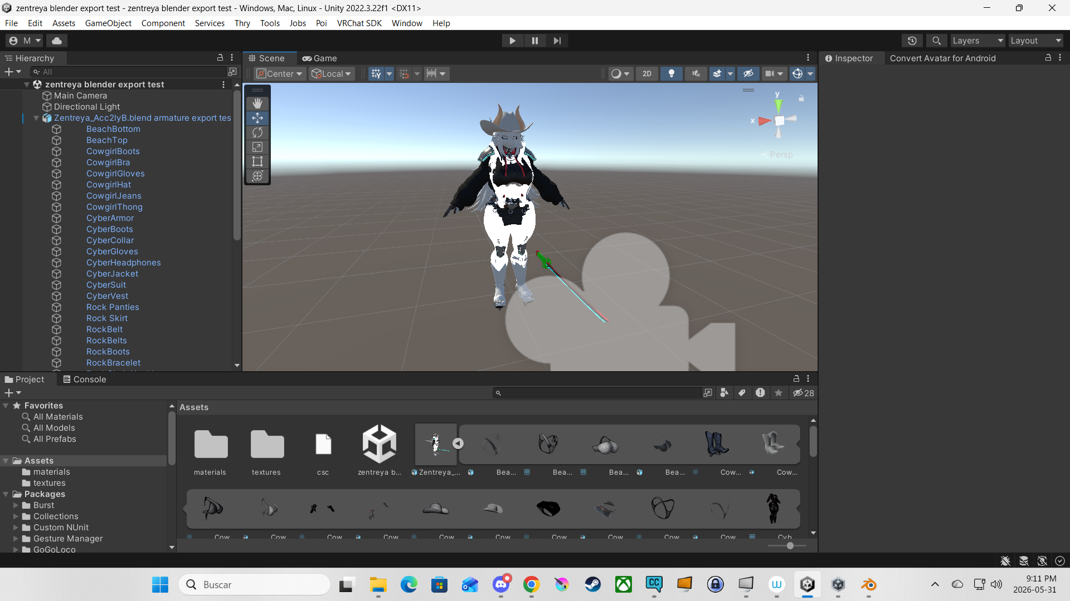Toggle 2D scene view mode
The image size is (1070, 601).
tap(647, 73)
